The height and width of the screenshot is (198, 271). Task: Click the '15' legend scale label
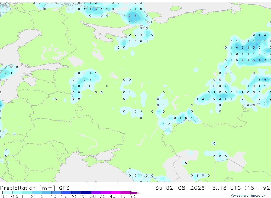(x=63, y=196)
